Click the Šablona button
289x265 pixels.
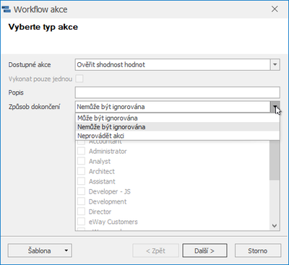(x=40, y=251)
